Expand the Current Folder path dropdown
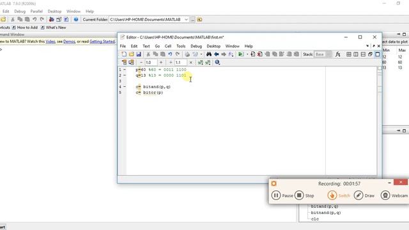409x230 pixels. pyautogui.click(x=186, y=20)
